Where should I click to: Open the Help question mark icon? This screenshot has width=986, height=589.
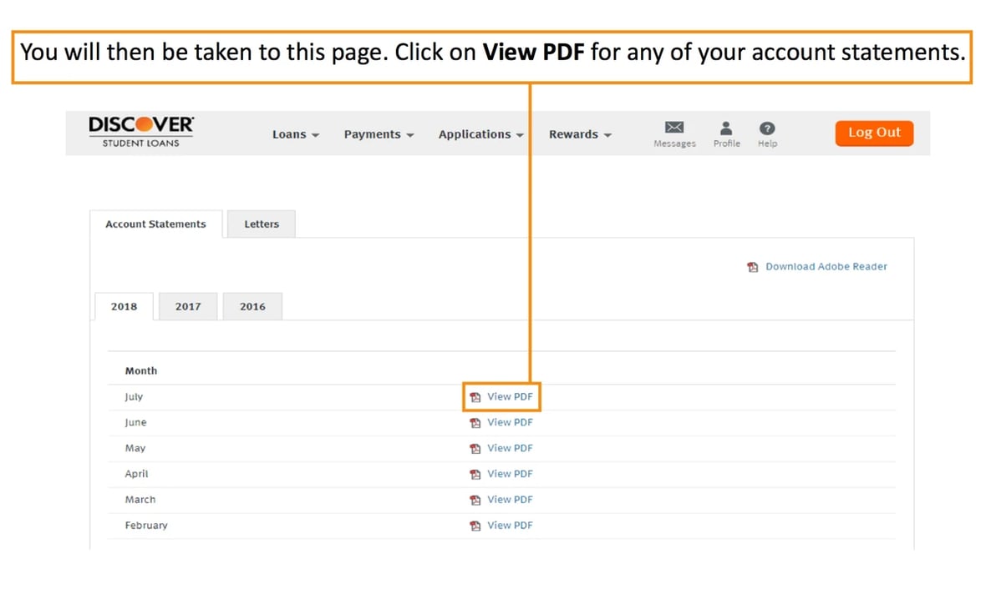(767, 128)
